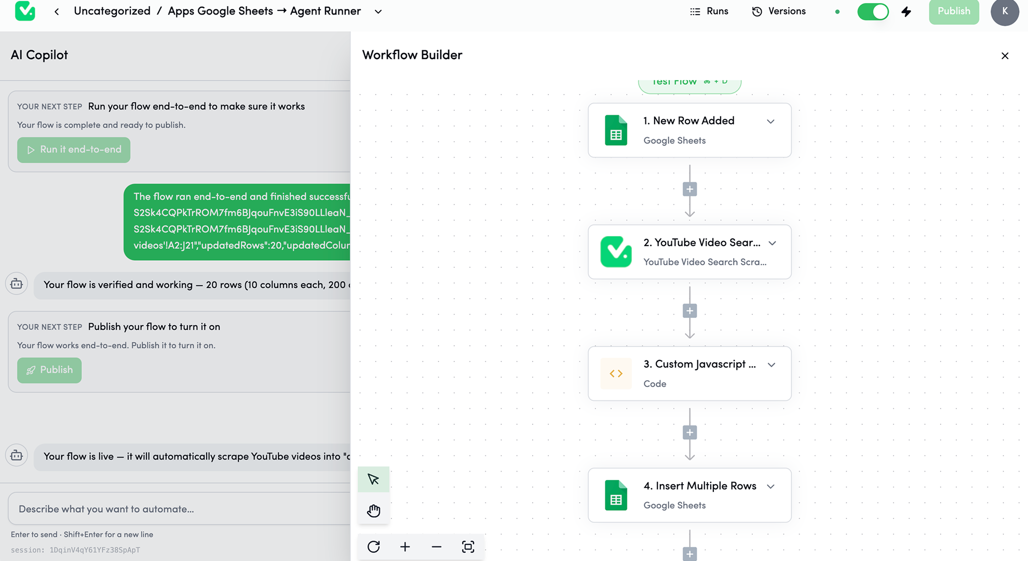Click the 'Your flow is live' message

pyautogui.click(x=193, y=457)
